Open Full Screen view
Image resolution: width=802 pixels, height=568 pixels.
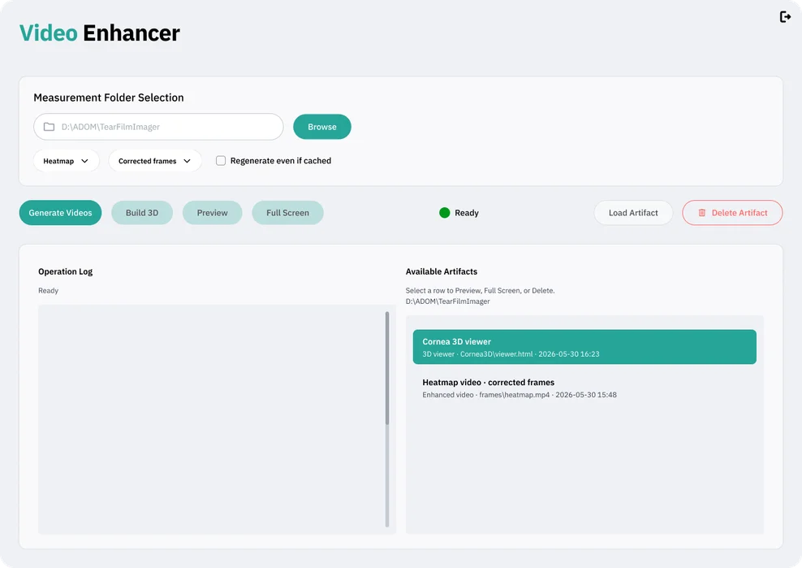pyautogui.click(x=287, y=213)
